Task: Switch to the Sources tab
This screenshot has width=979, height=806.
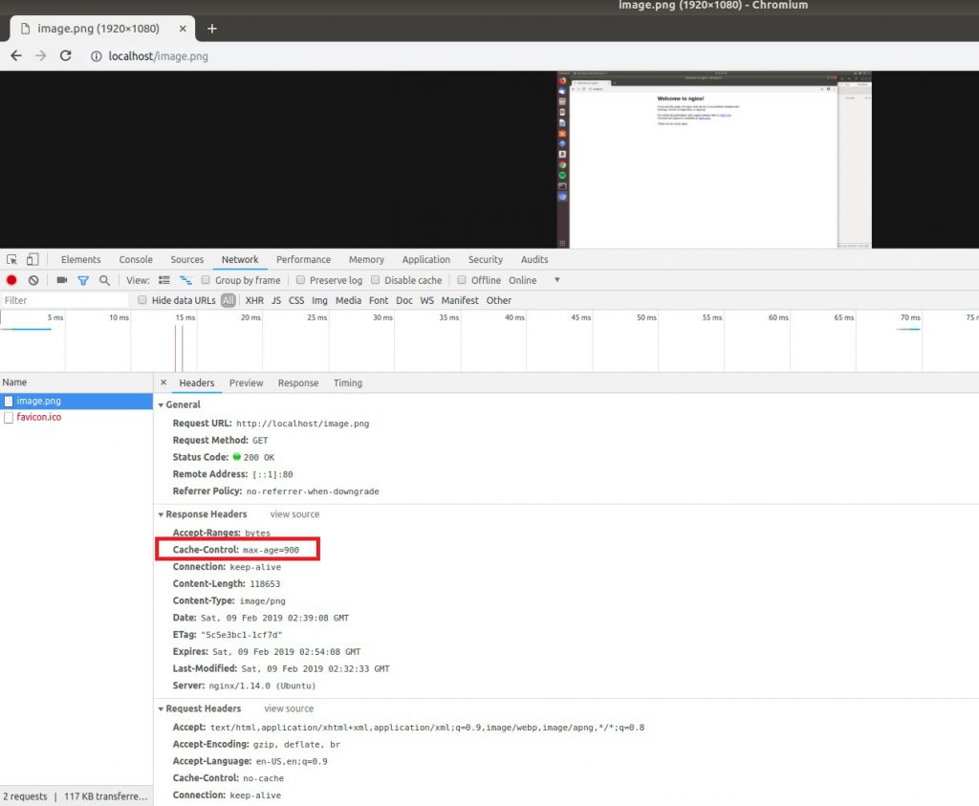Action: [186, 260]
